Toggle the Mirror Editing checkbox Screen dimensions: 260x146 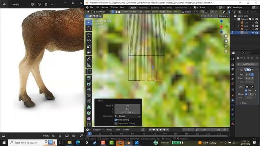point(116,120)
